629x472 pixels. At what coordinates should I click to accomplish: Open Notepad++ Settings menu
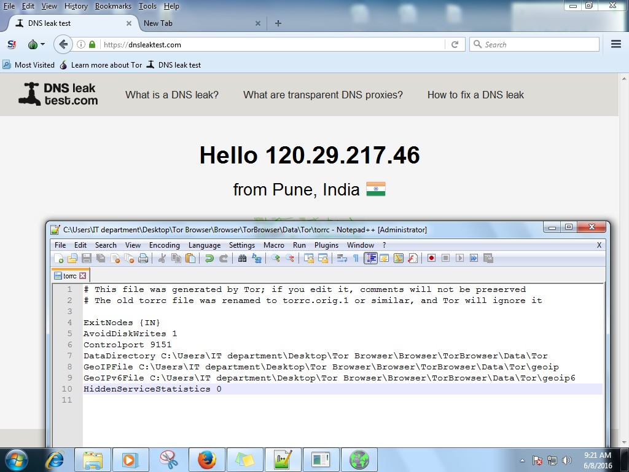click(x=242, y=245)
